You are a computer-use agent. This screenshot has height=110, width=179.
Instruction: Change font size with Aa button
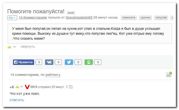(x=12, y=18)
